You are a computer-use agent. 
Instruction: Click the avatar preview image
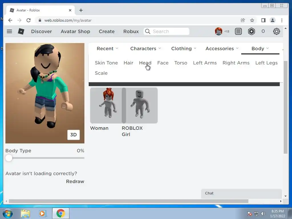pos(45,93)
